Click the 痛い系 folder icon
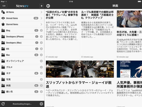 (x=3, y=92)
